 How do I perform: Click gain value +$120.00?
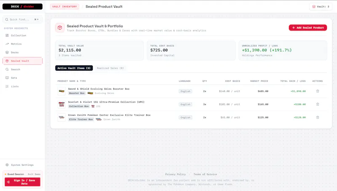[300, 118]
